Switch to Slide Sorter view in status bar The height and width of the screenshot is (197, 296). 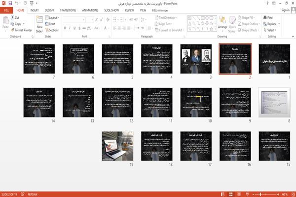coord(231,195)
